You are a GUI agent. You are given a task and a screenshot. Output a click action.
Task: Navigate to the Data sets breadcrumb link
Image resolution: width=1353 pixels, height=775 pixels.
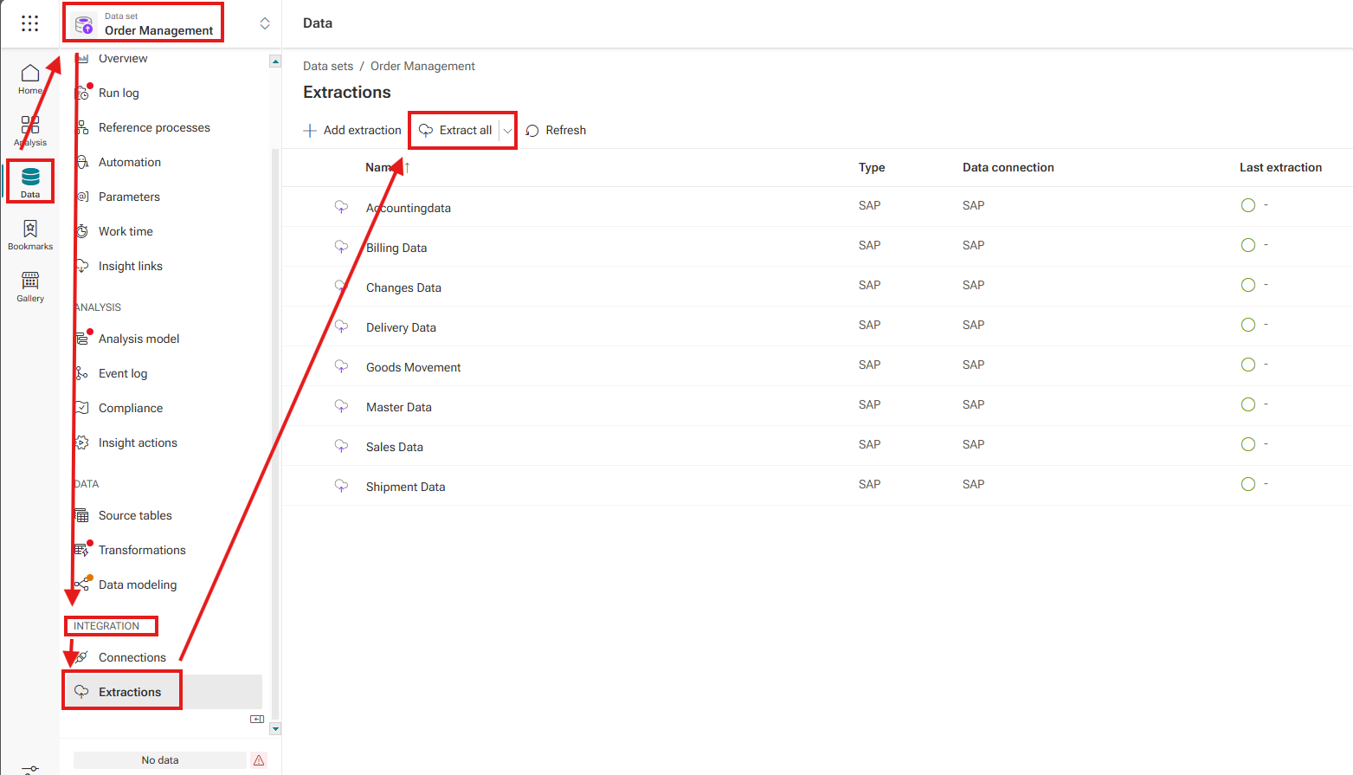coord(328,66)
